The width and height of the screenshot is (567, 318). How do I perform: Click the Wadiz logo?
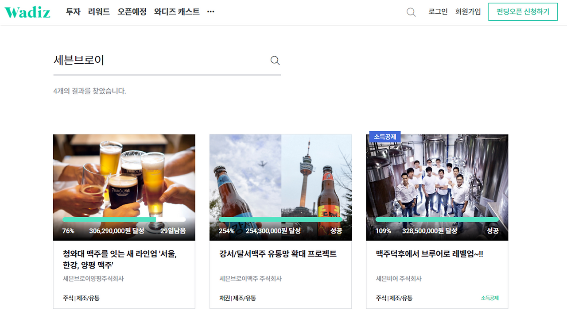coord(27,12)
